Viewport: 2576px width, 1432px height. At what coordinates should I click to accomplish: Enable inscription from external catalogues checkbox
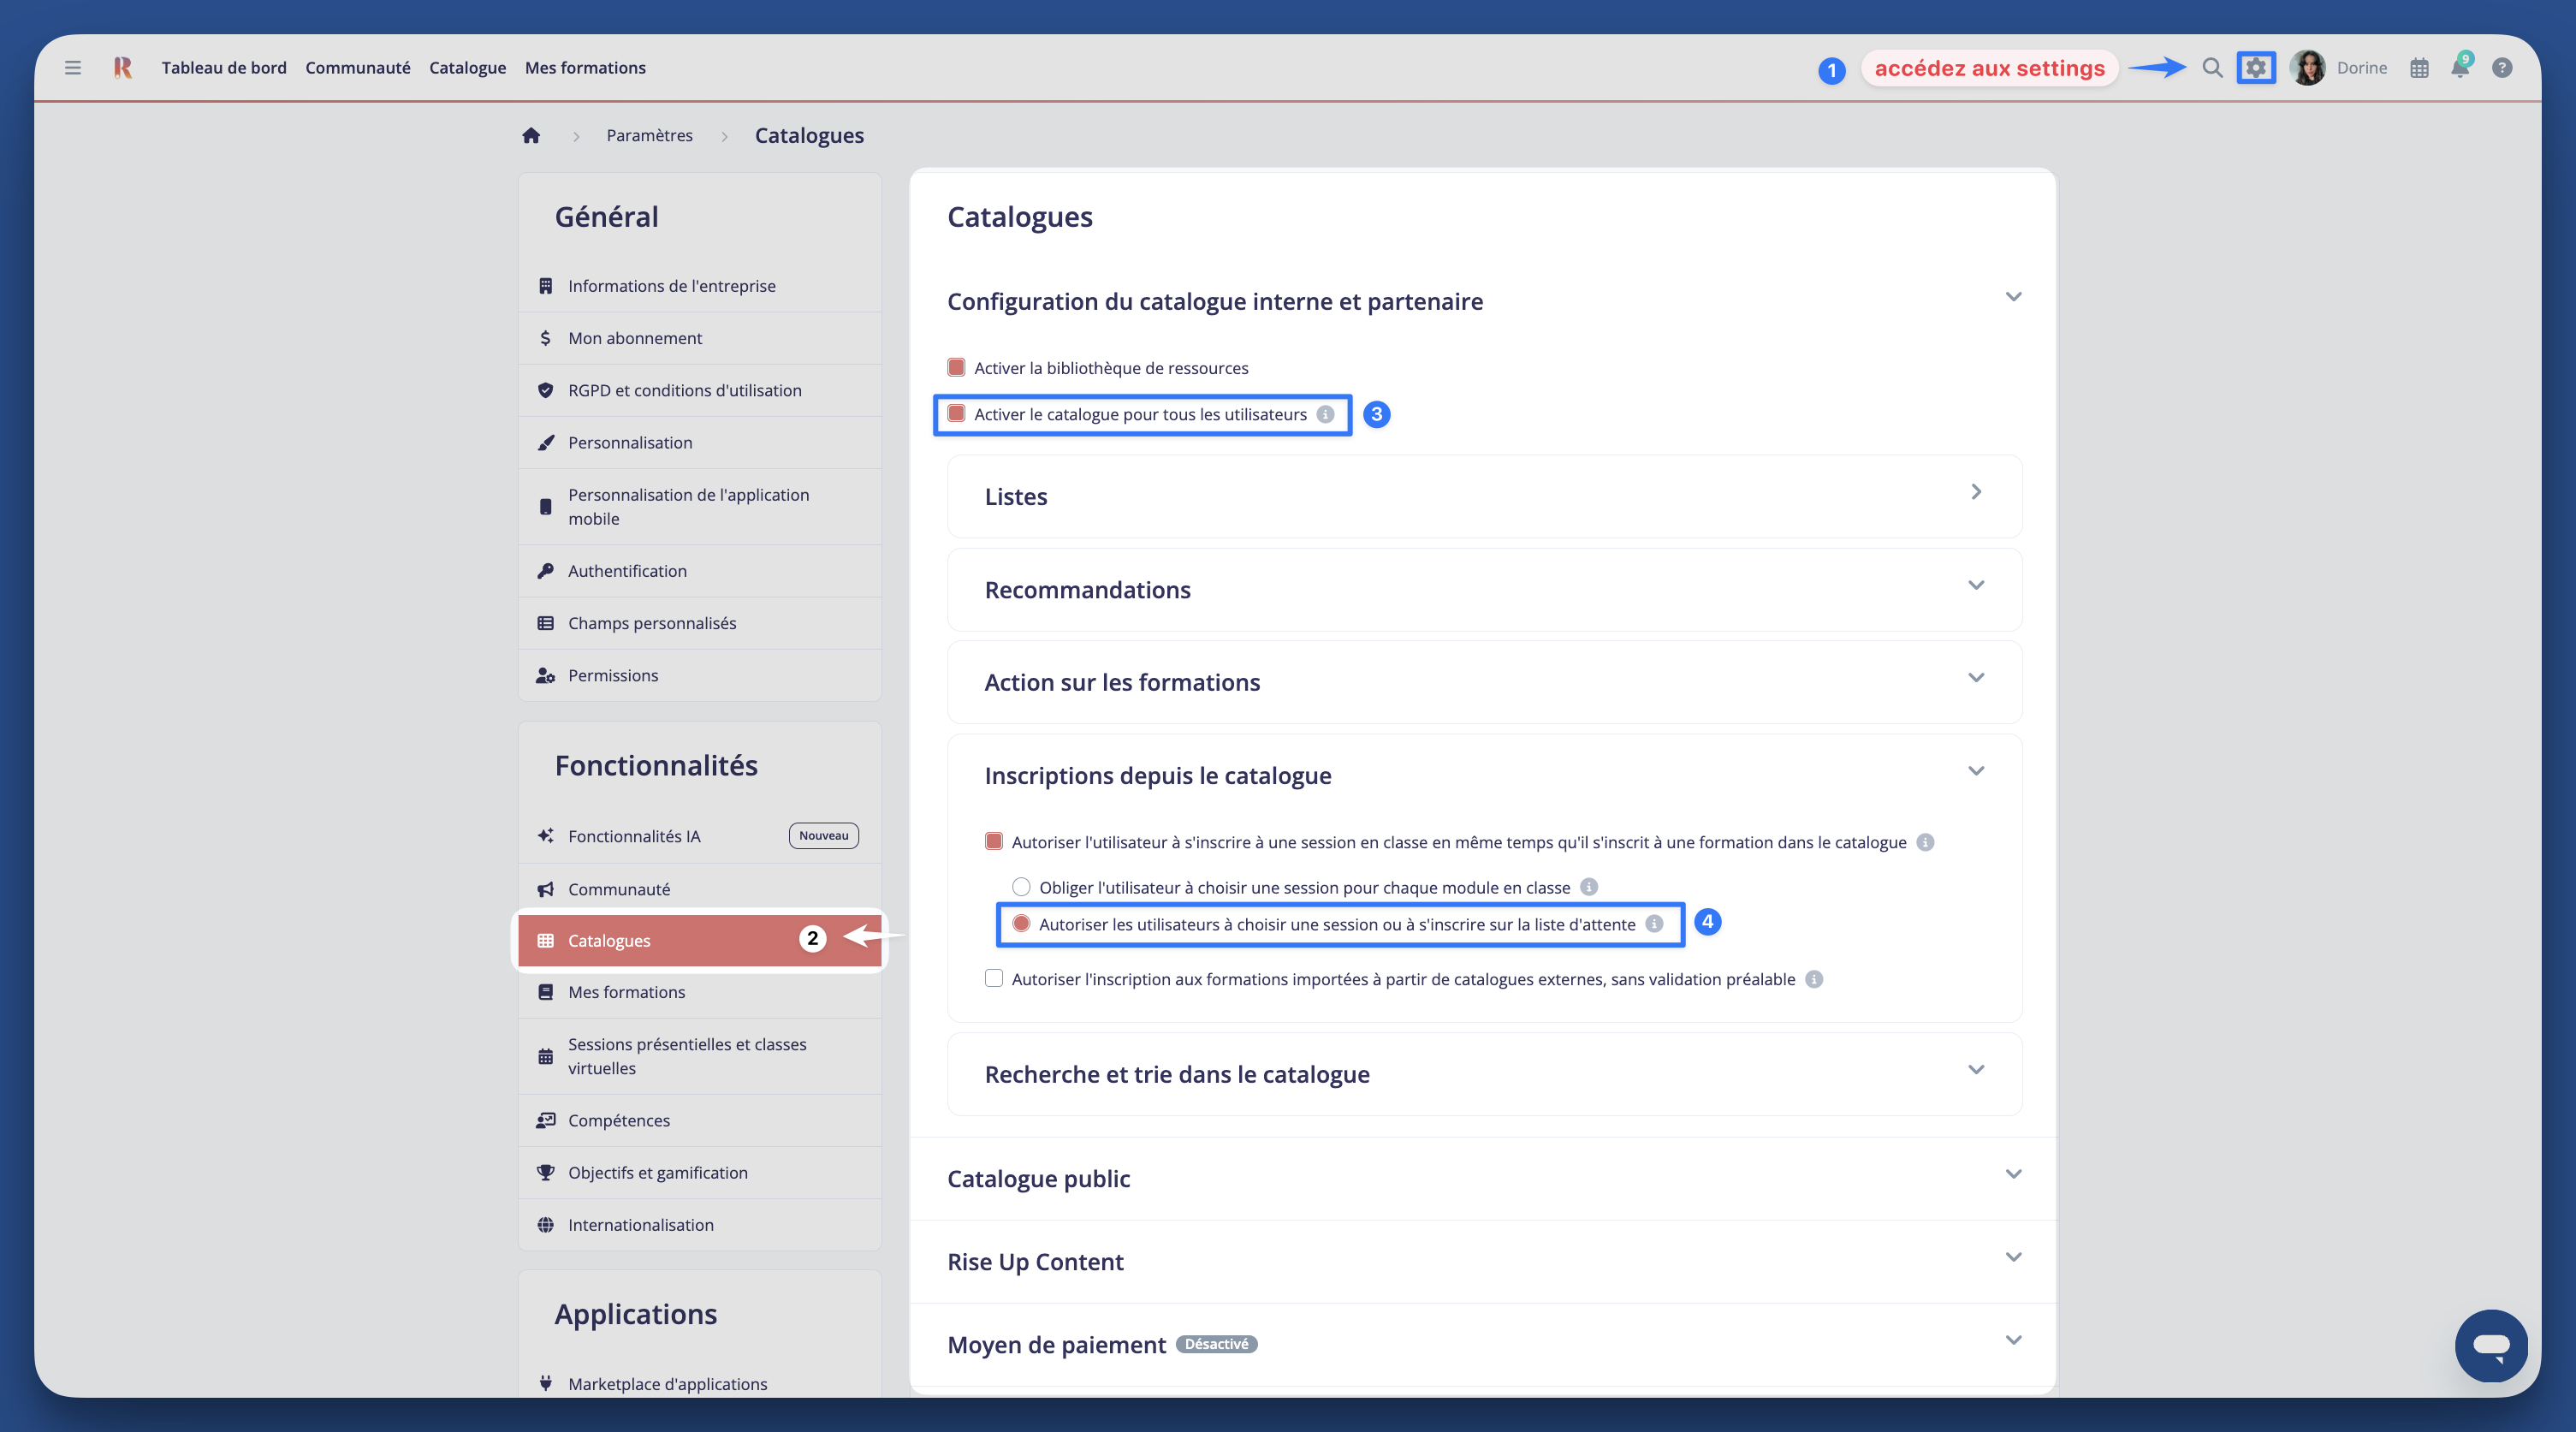(x=993, y=978)
